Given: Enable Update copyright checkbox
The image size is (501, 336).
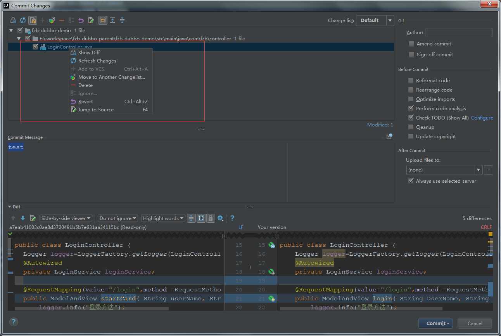Looking at the screenshot, I should (x=411, y=136).
